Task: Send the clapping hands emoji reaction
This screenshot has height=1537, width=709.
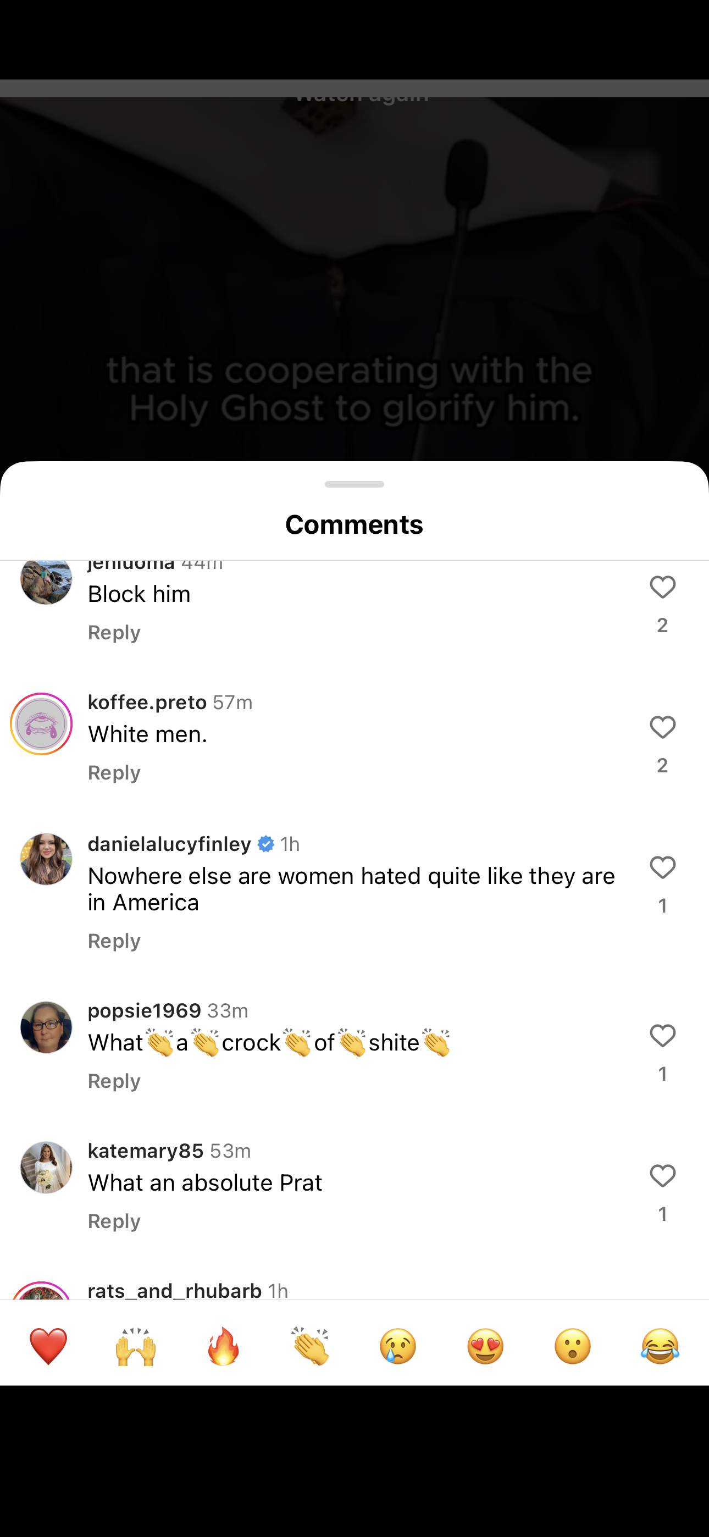Action: pyautogui.click(x=311, y=1347)
